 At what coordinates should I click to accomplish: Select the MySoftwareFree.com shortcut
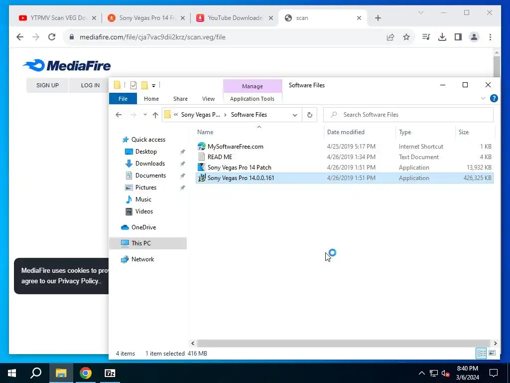tap(235, 147)
